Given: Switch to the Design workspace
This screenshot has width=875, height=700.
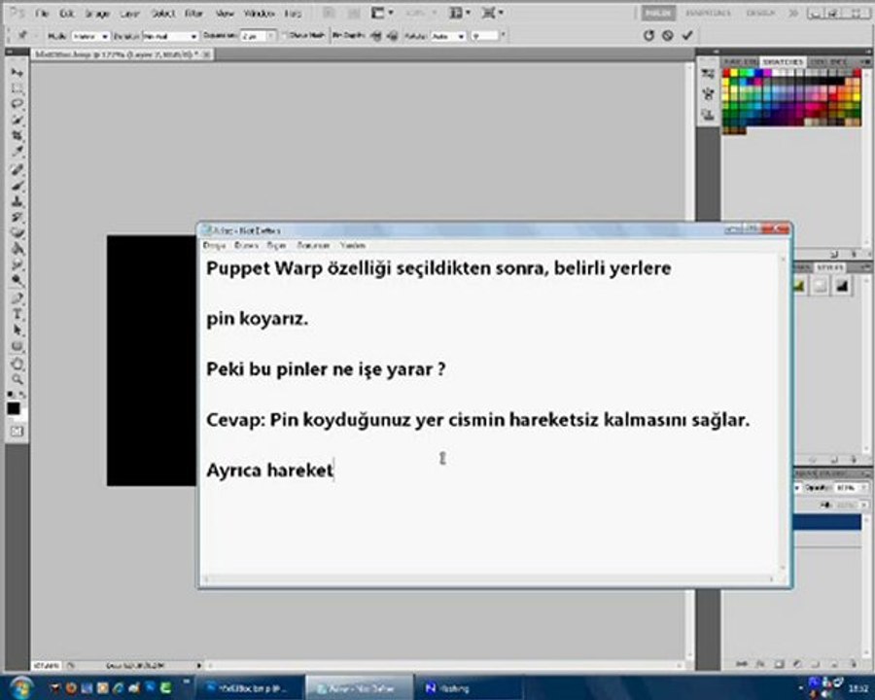Looking at the screenshot, I should point(759,13).
